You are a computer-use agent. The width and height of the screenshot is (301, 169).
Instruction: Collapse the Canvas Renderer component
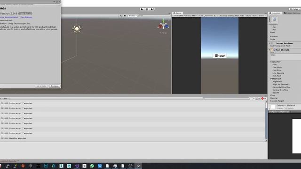[x=269, y=43]
